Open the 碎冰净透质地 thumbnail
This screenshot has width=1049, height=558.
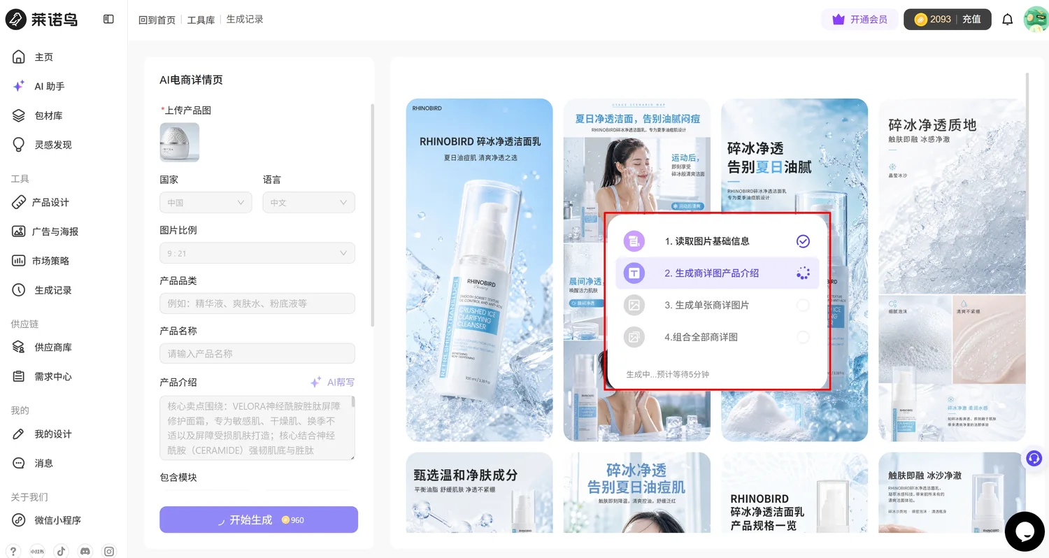pos(952,270)
